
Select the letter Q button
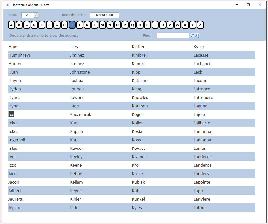(132, 25)
